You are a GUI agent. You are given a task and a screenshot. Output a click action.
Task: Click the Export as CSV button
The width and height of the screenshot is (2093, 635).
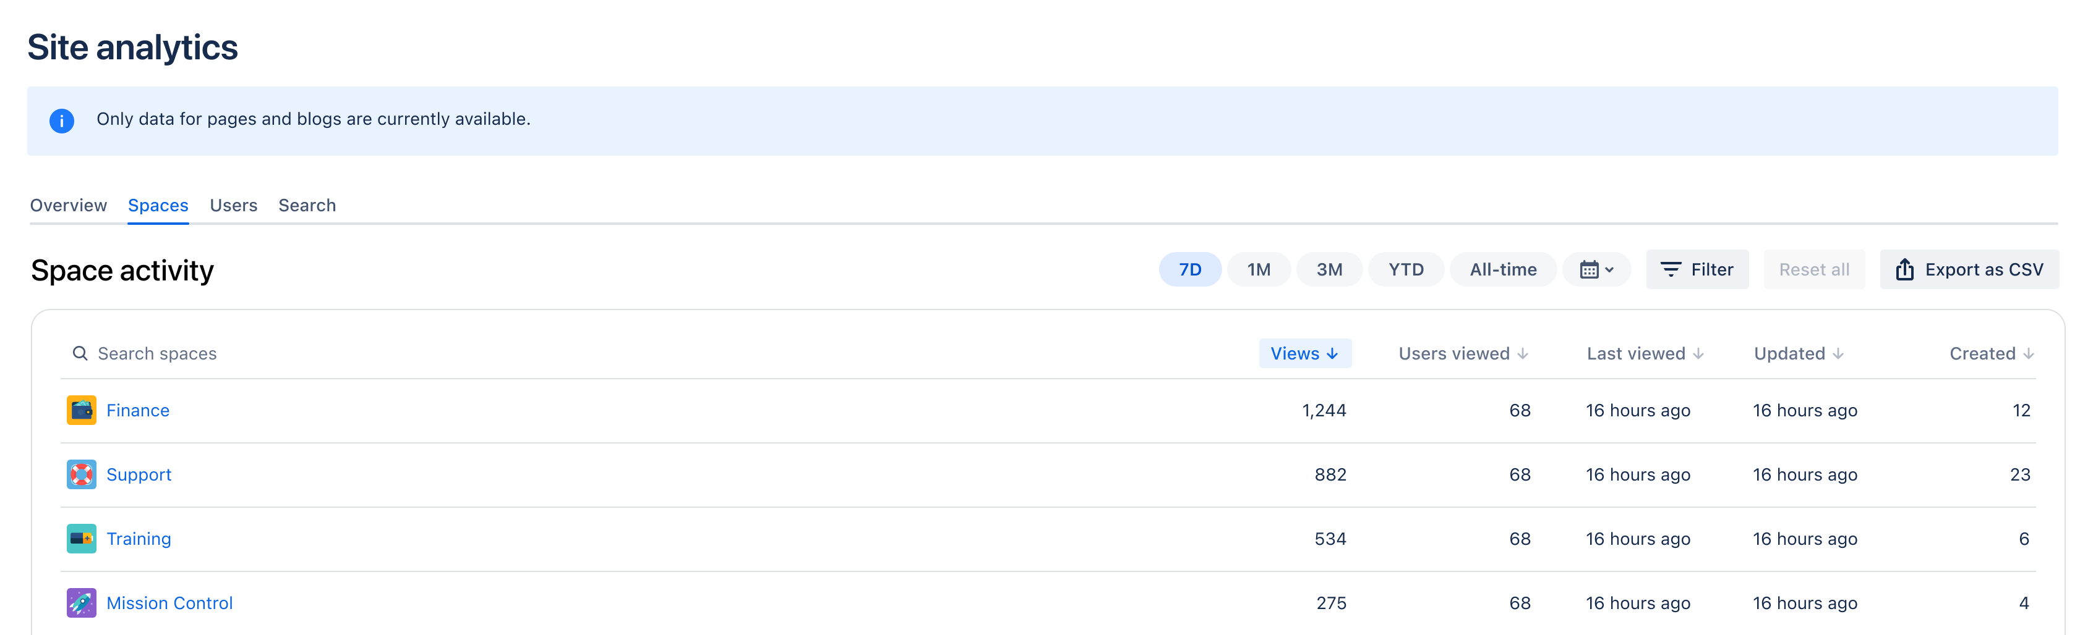1969,269
